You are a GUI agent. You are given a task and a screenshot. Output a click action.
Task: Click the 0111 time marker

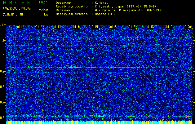(x=20, y=27)
